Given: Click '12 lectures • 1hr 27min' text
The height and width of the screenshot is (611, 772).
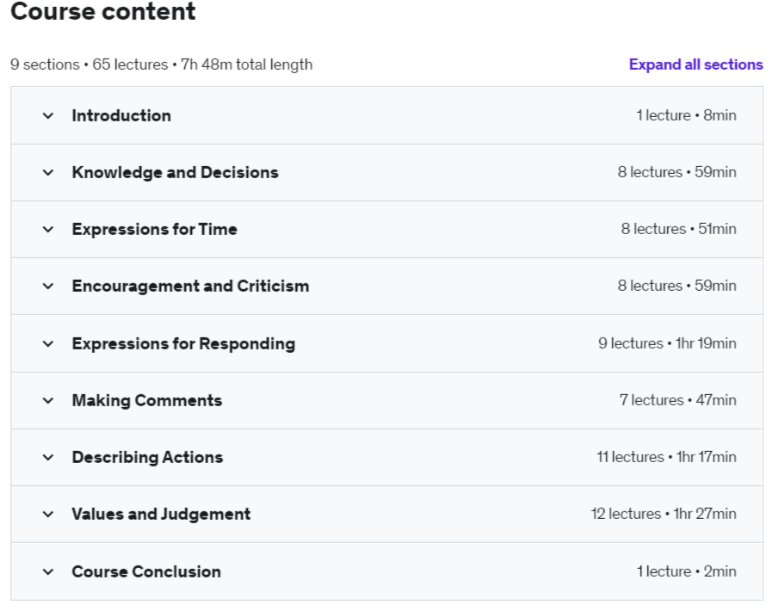Looking at the screenshot, I should click(664, 514).
